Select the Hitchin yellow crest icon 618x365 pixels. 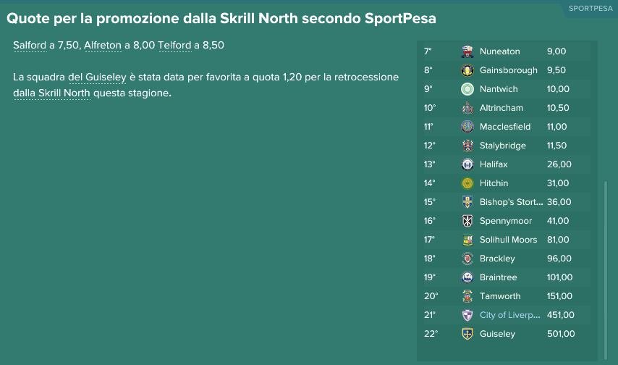click(x=467, y=183)
